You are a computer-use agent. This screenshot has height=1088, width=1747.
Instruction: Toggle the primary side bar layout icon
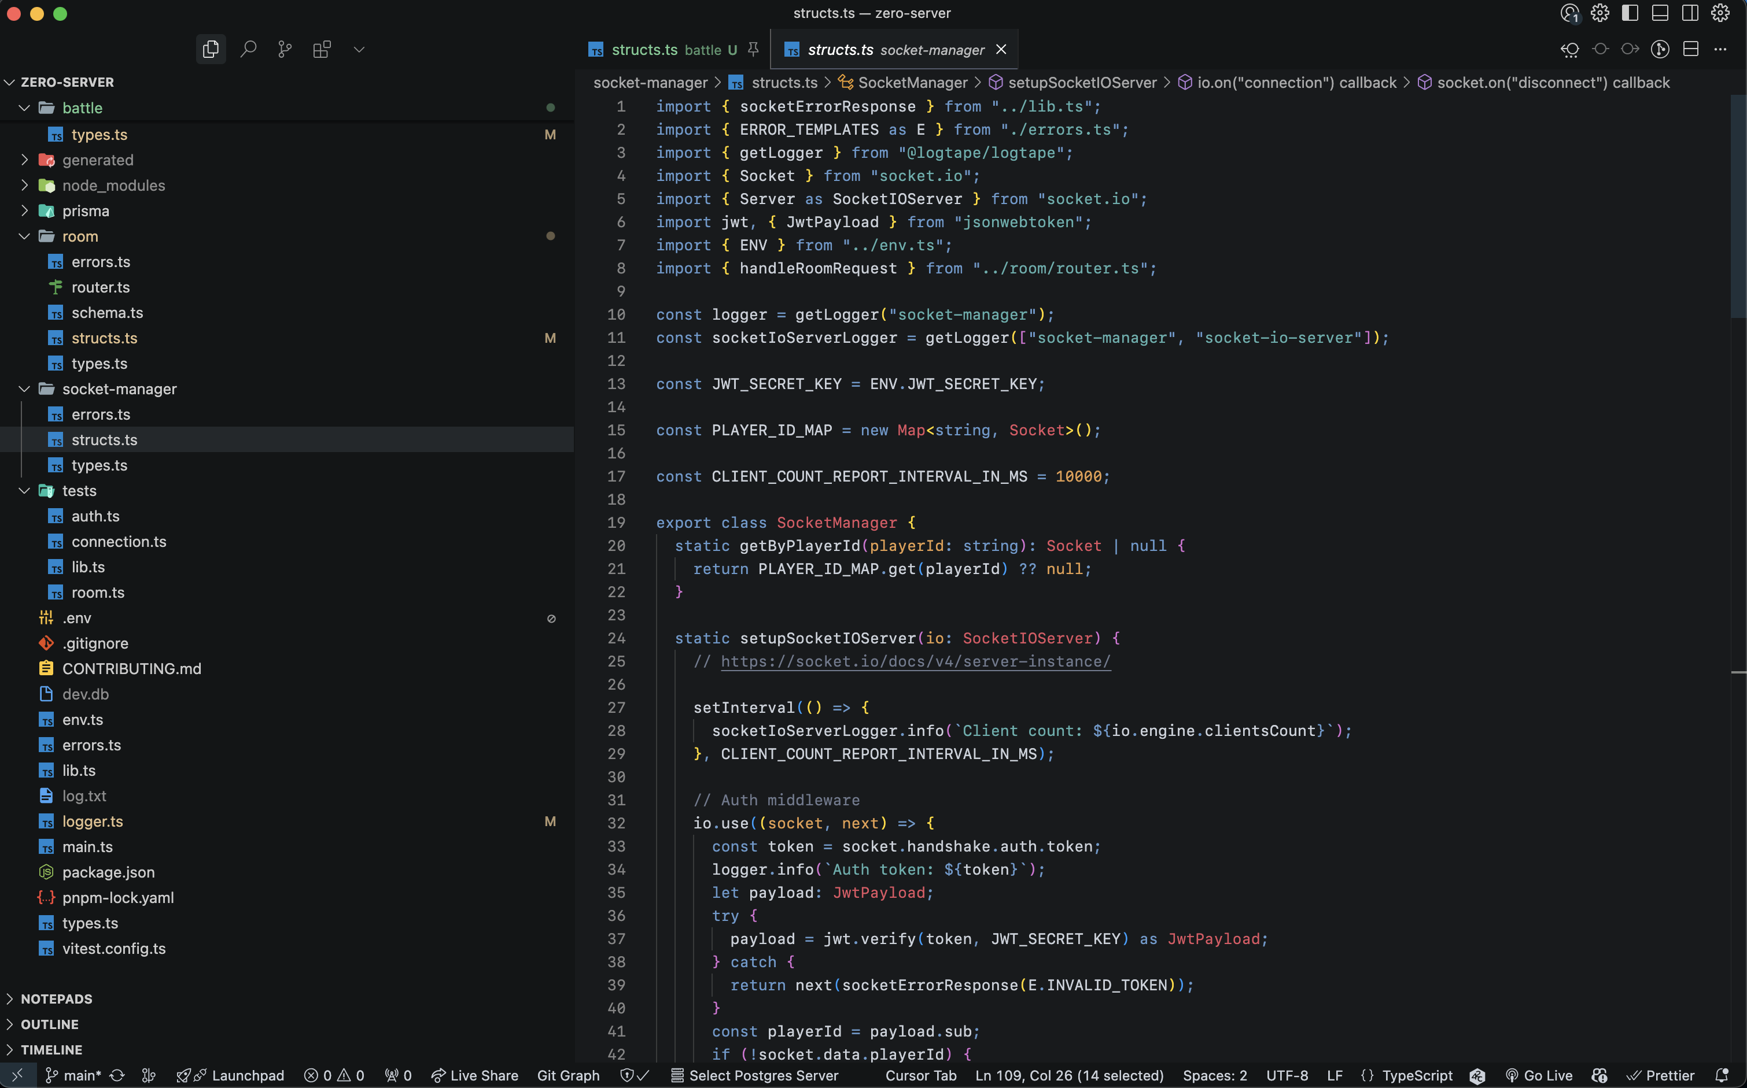[x=1630, y=13]
